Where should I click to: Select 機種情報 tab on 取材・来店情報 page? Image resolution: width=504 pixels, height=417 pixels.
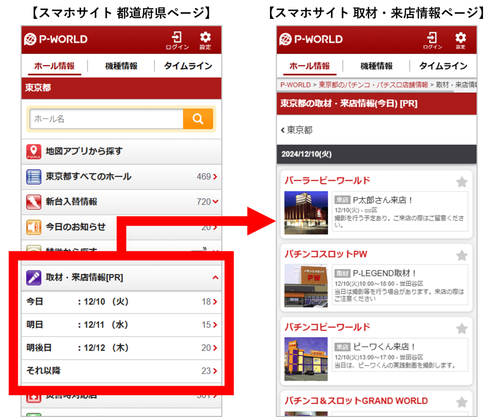coord(376,66)
